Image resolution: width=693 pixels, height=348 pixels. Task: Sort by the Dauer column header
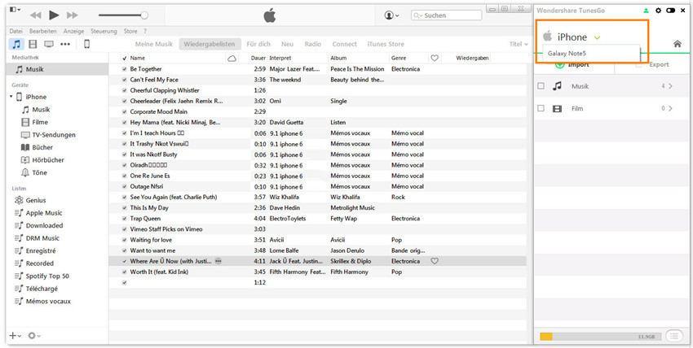[258, 59]
